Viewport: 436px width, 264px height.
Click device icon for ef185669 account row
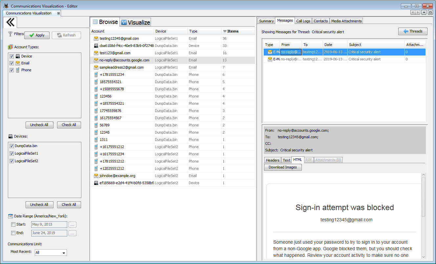pyautogui.click(x=96, y=183)
